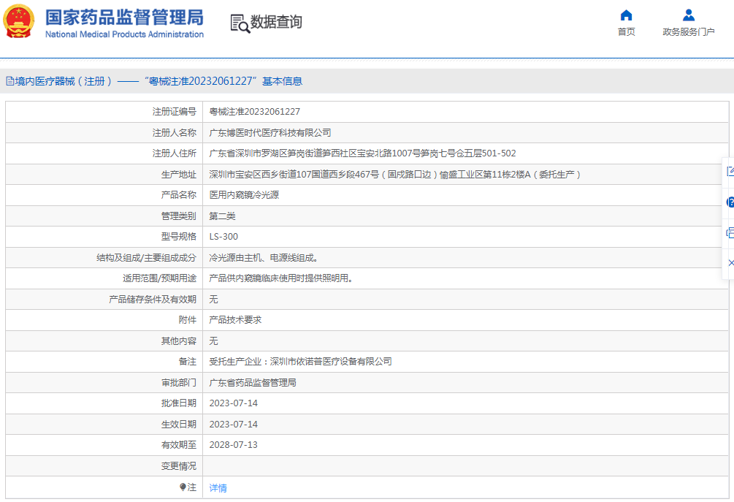Click the empty 变更情况 value cell

pyautogui.click(x=466, y=466)
